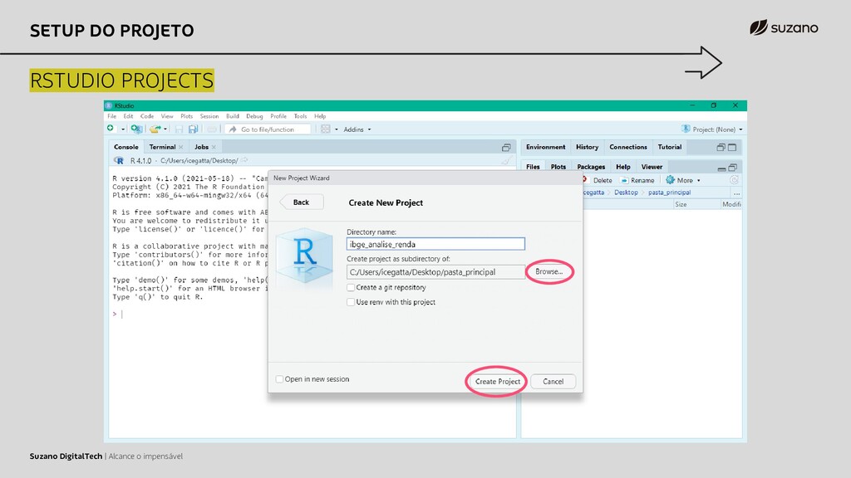This screenshot has height=478, width=851.
Task: Close the Jobs tab
Action: [214, 147]
